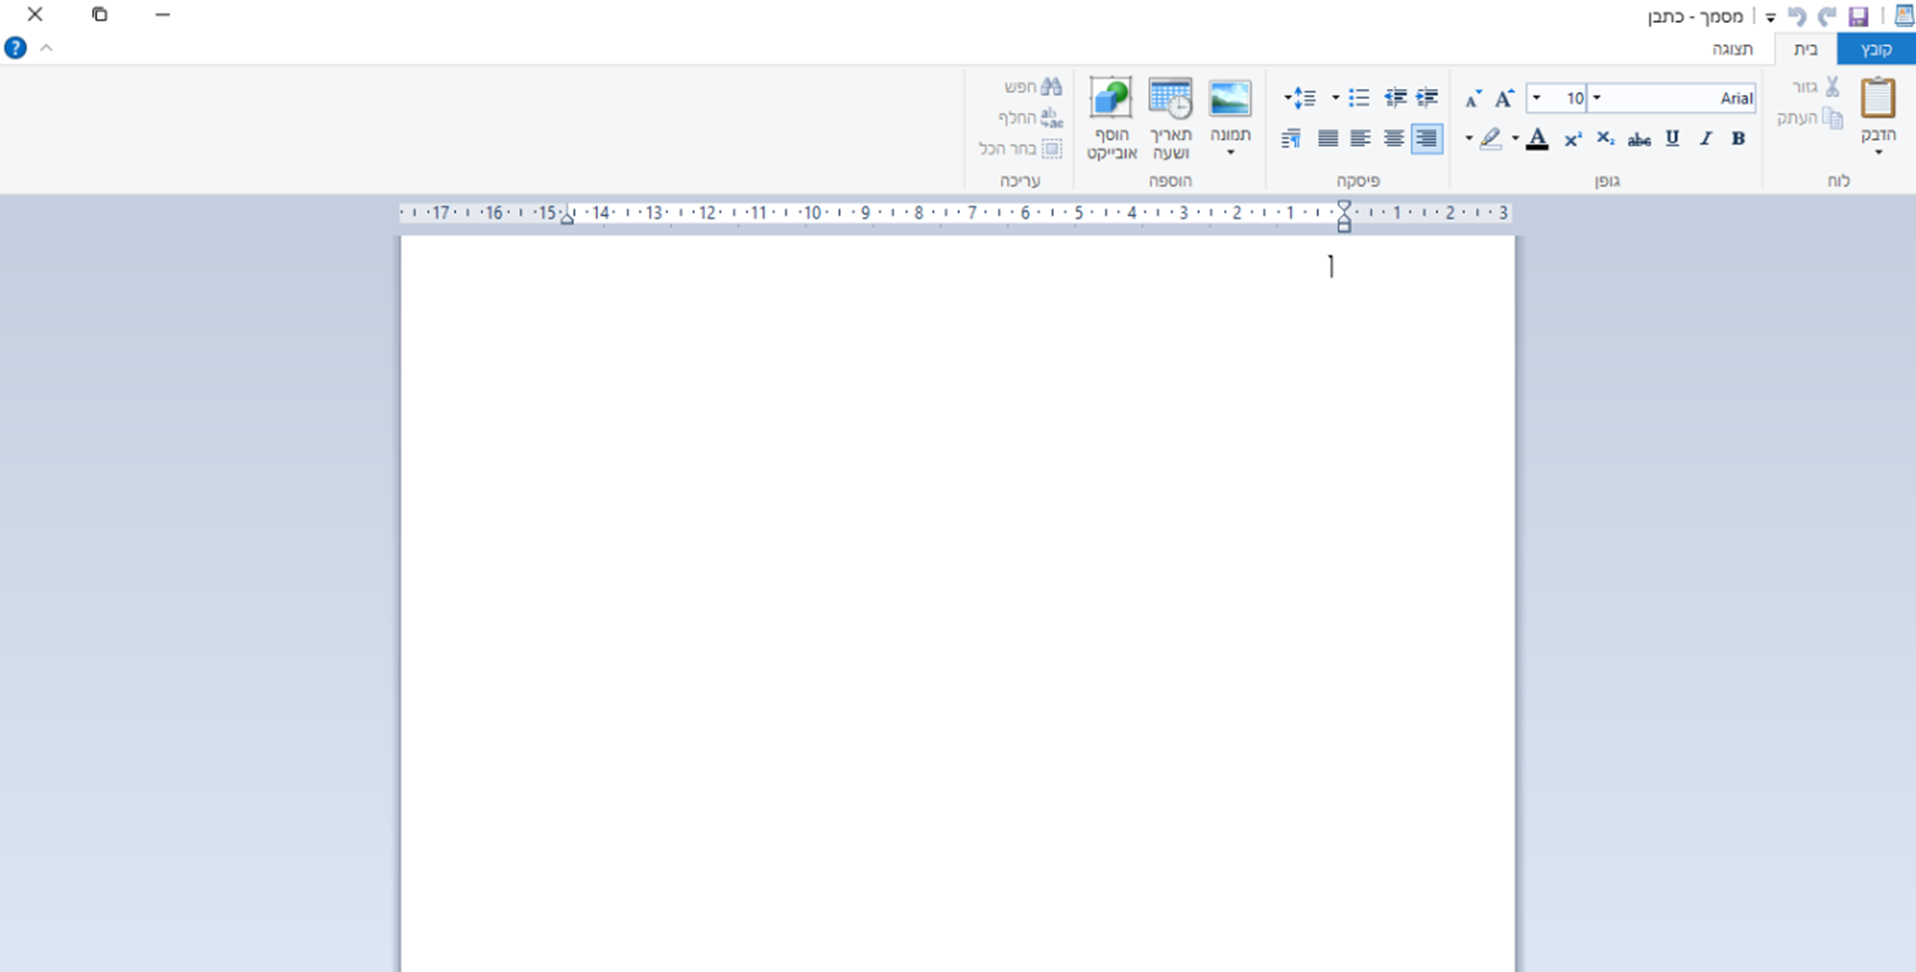Apply the font color A swatch
1916x972 pixels.
click(x=1538, y=139)
